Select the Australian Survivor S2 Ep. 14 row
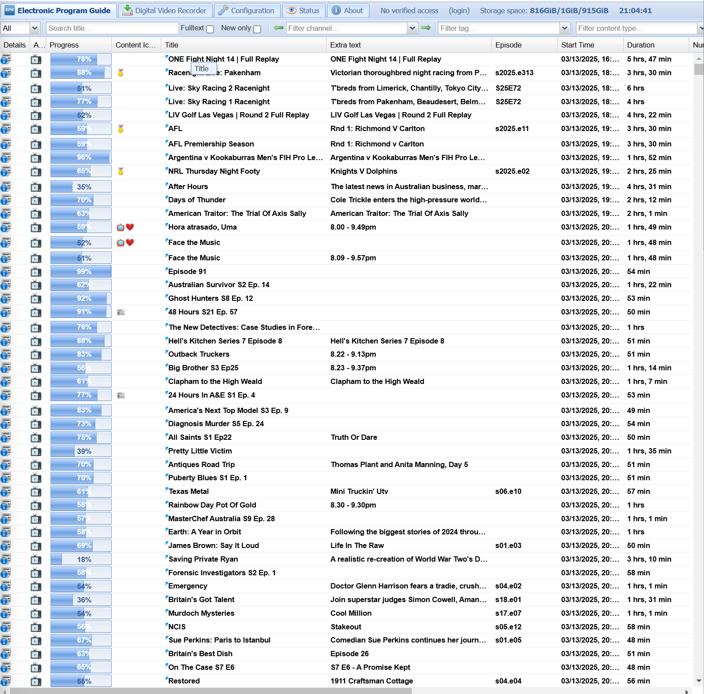The image size is (704, 694). click(346, 285)
